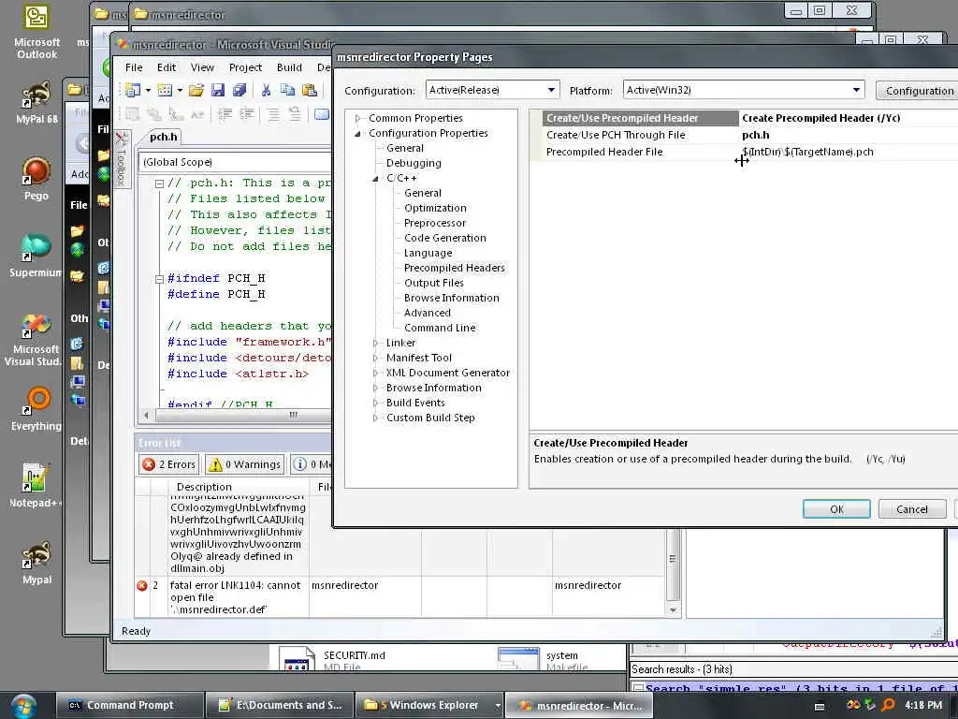Click the New Project toolbar icon

click(133, 90)
